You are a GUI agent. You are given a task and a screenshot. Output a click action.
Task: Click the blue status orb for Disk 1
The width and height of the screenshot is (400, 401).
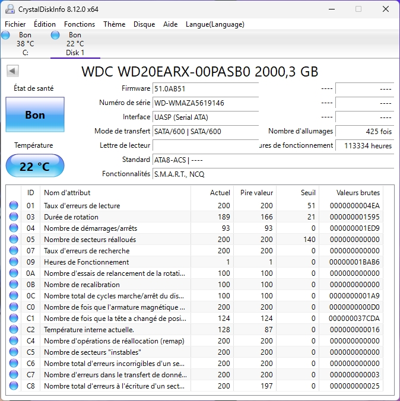pyautogui.click(x=55, y=35)
